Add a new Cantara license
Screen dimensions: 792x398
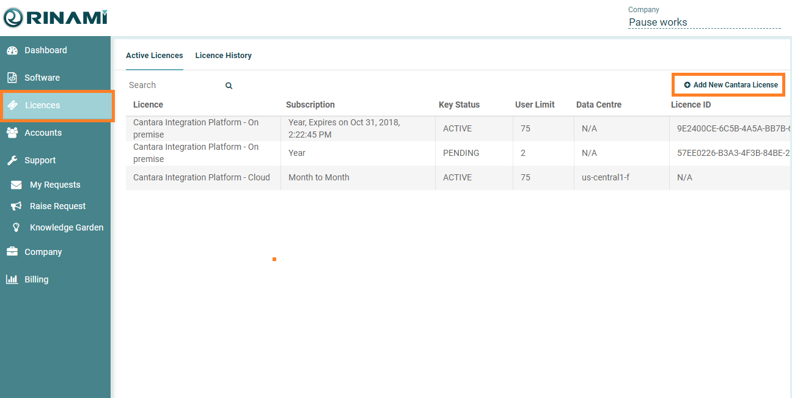pyautogui.click(x=730, y=85)
